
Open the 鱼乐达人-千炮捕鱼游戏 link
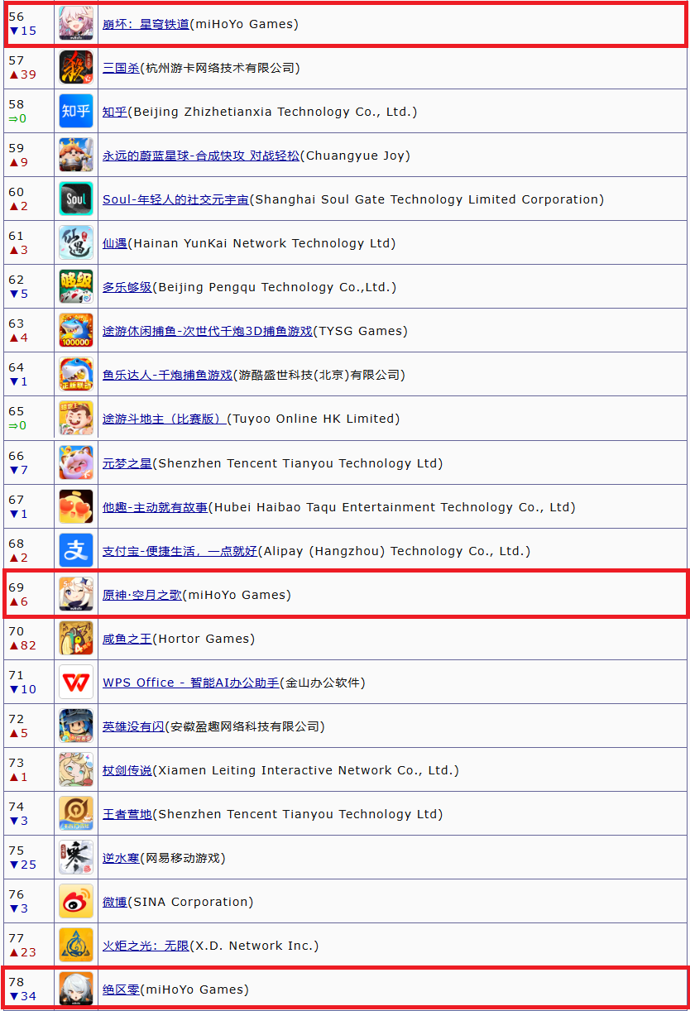tap(167, 375)
